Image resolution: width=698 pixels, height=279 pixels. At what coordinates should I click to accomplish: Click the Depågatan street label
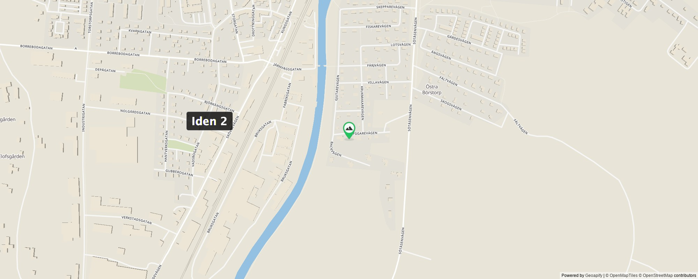106,70
